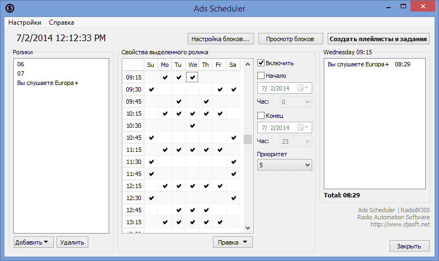Open the http://www.djsoft.net link

[400, 224]
